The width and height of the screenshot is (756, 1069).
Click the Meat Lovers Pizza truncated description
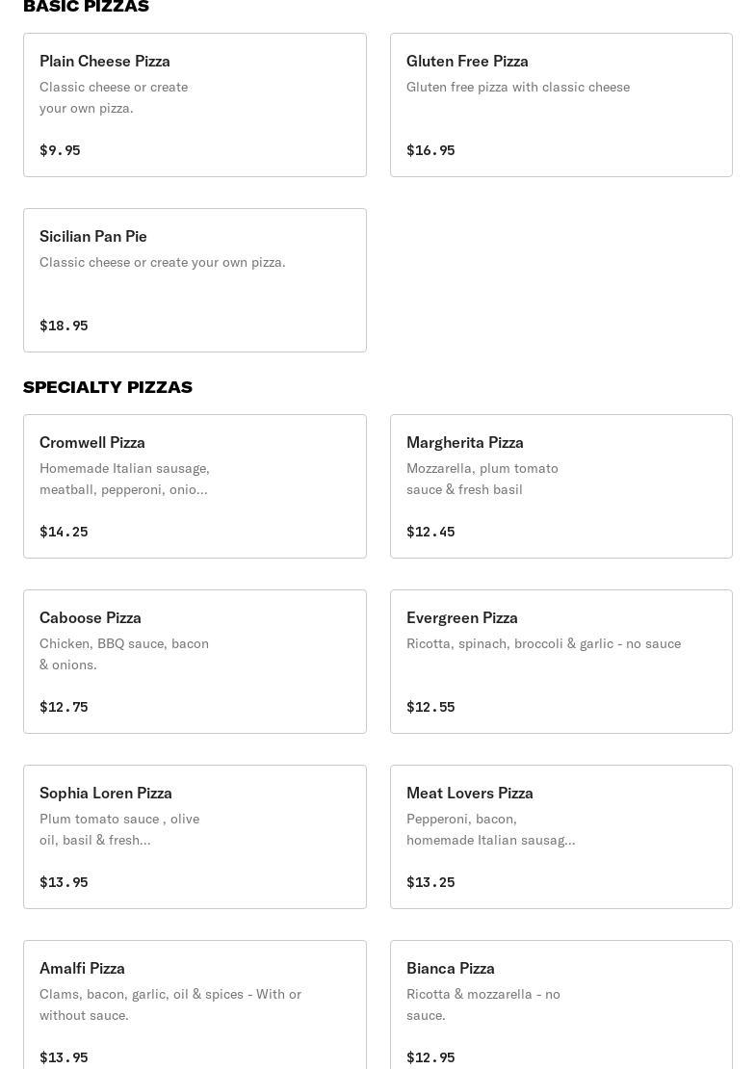click(x=490, y=829)
